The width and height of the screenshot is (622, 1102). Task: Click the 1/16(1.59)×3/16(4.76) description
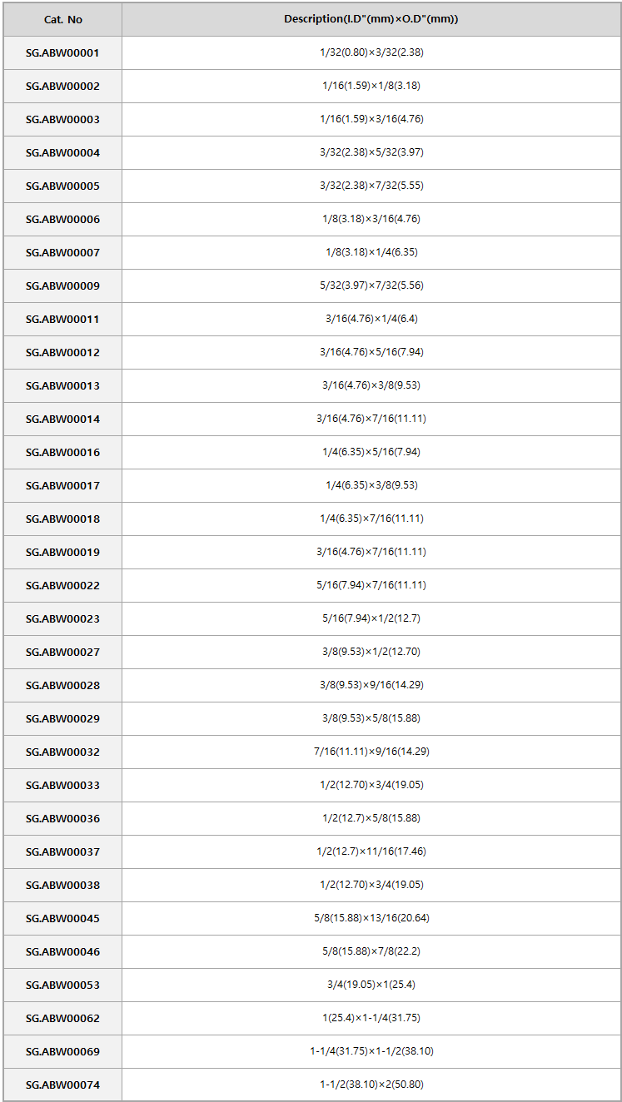(371, 119)
